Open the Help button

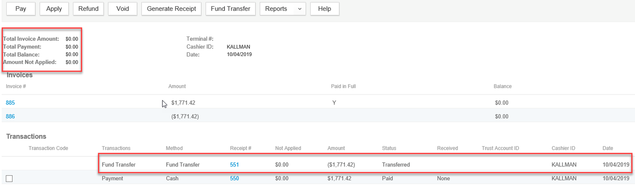point(324,9)
